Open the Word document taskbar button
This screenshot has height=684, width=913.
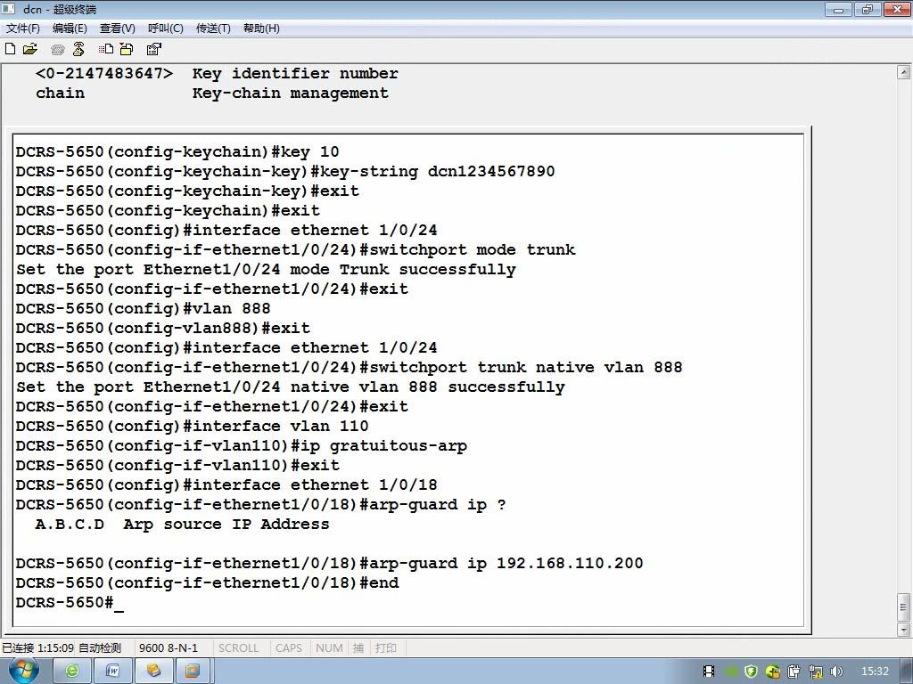113,672
